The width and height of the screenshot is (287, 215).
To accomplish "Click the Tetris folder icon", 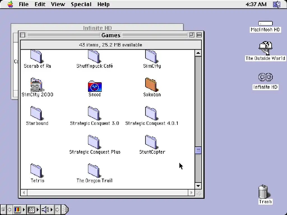I will pyautogui.click(x=37, y=170).
